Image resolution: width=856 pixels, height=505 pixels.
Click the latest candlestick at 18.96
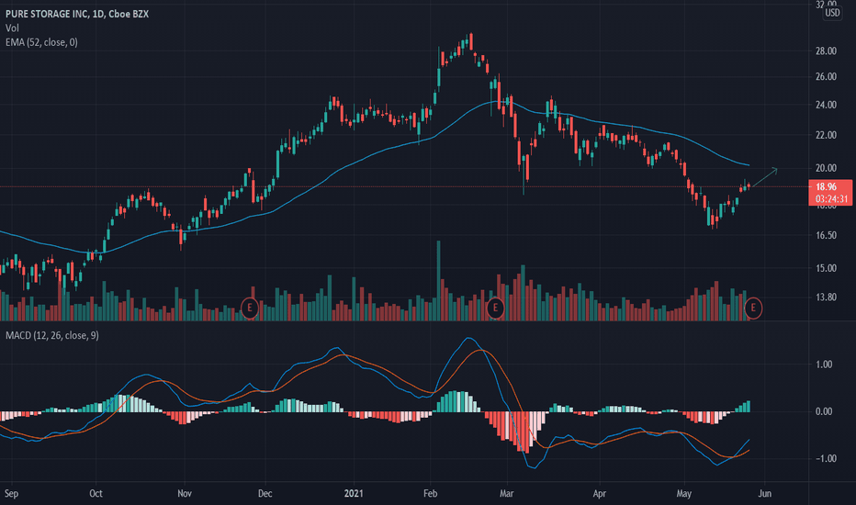click(x=749, y=186)
